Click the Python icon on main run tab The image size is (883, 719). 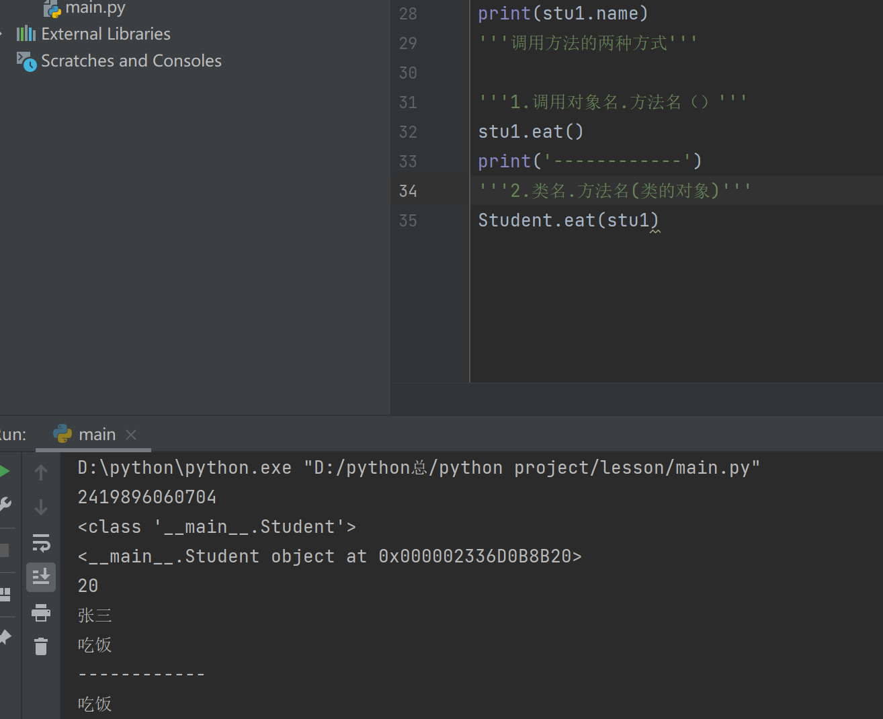pos(62,434)
